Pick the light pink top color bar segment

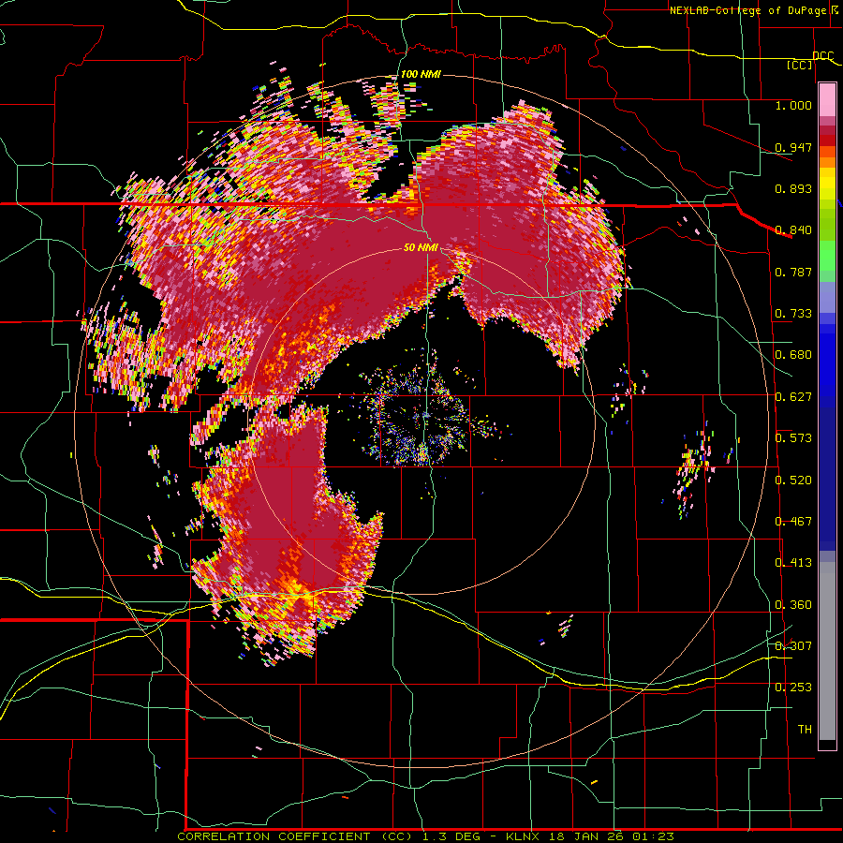point(827,99)
